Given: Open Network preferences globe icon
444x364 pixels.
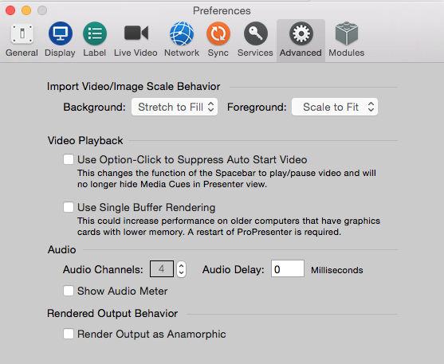Looking at the screenshot, I should (182, 33).
